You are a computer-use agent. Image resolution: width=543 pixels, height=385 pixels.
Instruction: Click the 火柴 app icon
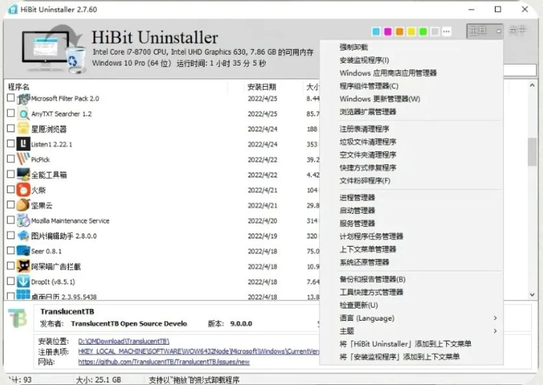click(23, 190)
